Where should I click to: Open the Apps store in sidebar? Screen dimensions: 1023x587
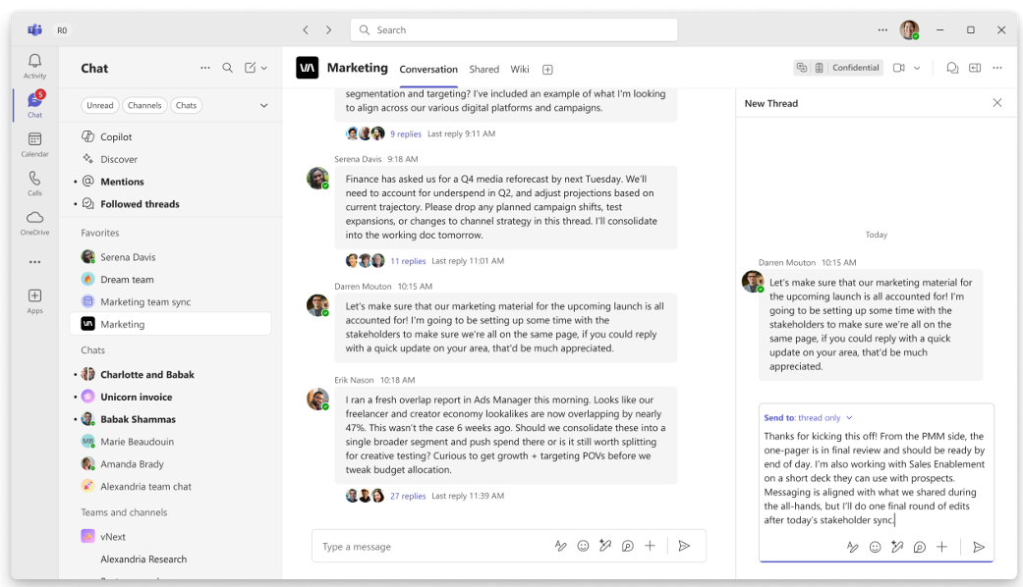(x=34, y=301)
